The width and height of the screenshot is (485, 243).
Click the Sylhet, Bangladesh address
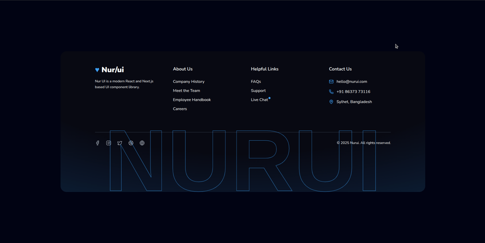[354, 102]
